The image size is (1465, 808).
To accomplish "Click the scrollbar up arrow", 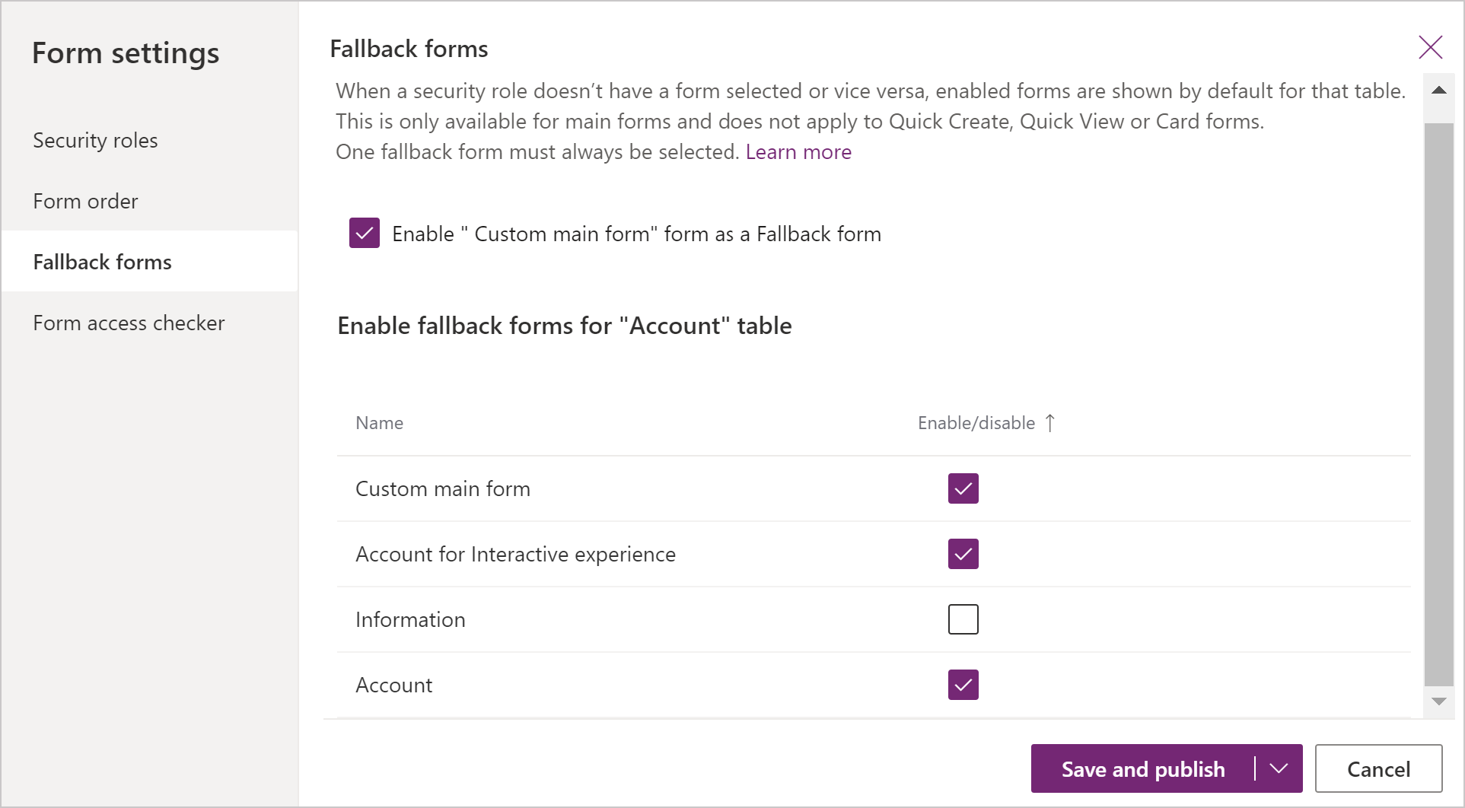I will 1438,90.
